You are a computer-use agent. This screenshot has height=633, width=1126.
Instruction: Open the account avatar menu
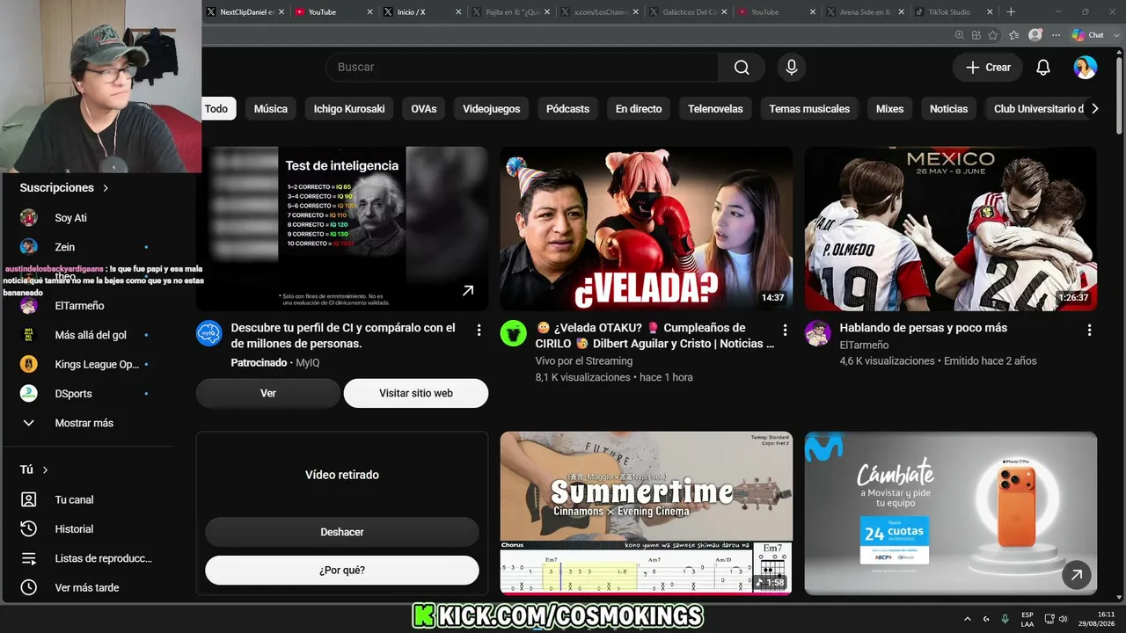tap(1086, 68)
